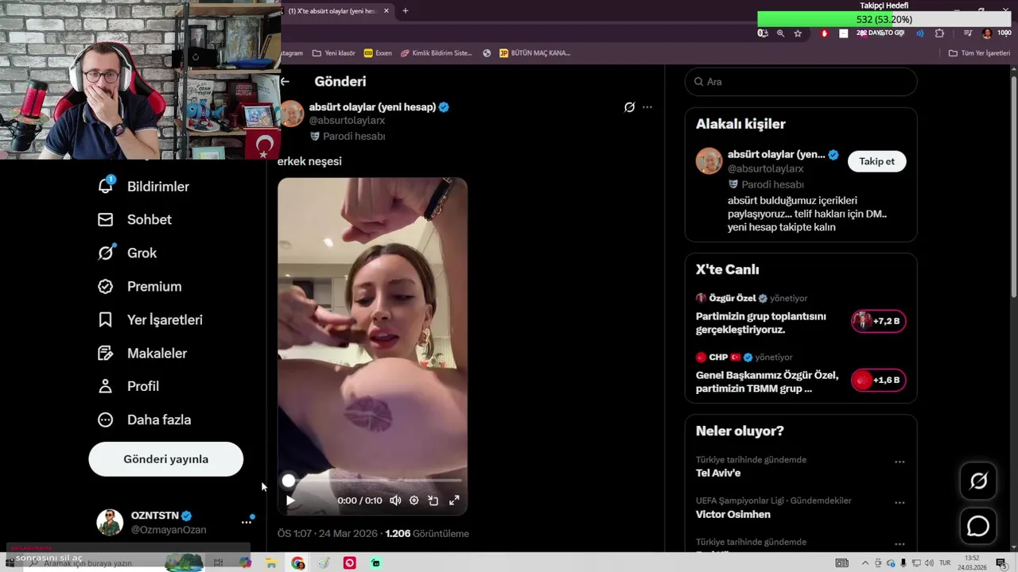Show hidden system tray icons
The width and height of the screenshot is (1018, 572).
[x=865, y=563]
